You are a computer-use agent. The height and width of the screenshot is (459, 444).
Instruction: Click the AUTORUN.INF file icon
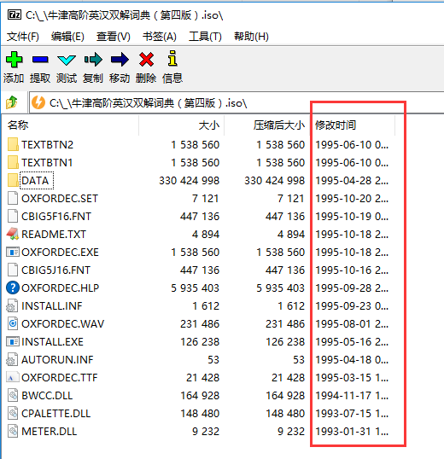pyautogui.click(x=12, y=360)
